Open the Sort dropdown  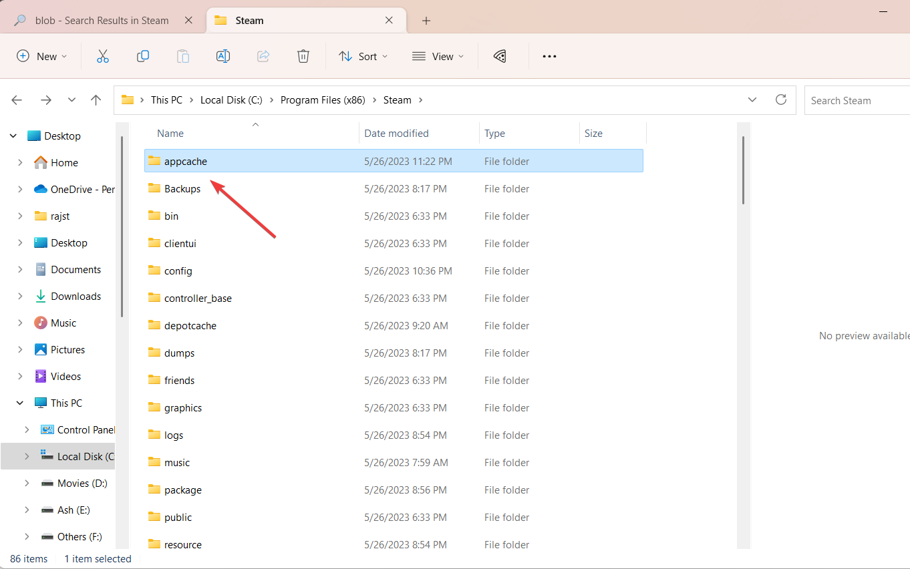coord(363,56)
